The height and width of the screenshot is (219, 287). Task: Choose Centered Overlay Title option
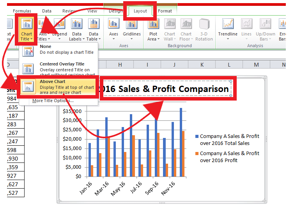[58, 69]
